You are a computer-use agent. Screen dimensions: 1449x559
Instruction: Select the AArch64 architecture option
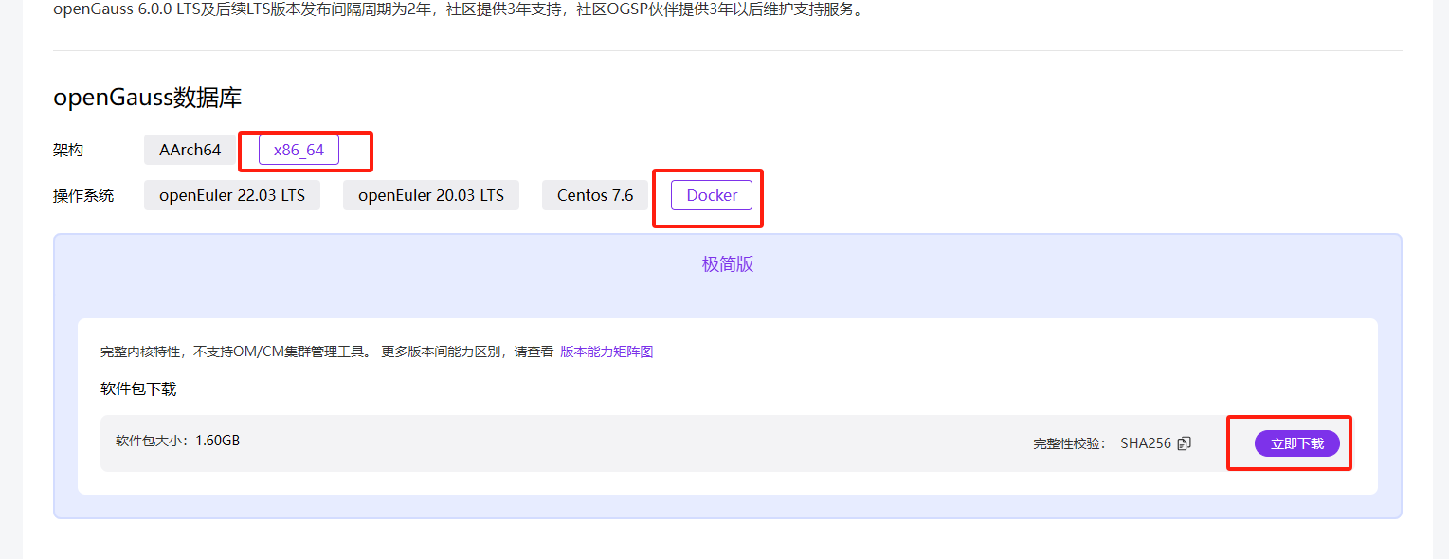190,150
